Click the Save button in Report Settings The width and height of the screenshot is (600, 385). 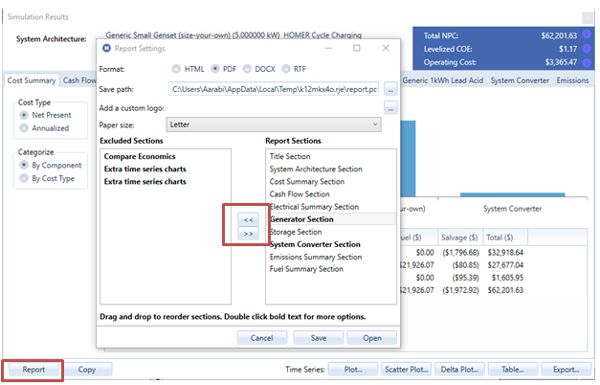point(319,338)
